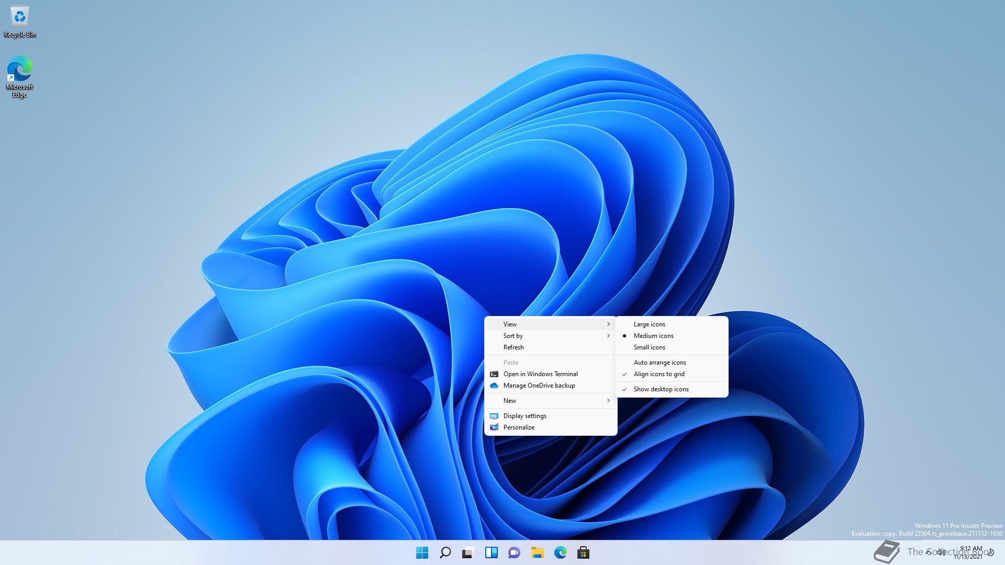Click the Windows Terminal menu icon
Viewport: 1005px width, 565px height.
coord(494,374)
